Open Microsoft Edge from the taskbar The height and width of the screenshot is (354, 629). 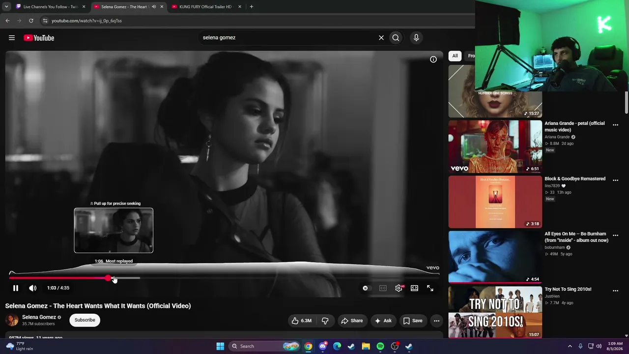pyautogui.click(x=337, y=346)
